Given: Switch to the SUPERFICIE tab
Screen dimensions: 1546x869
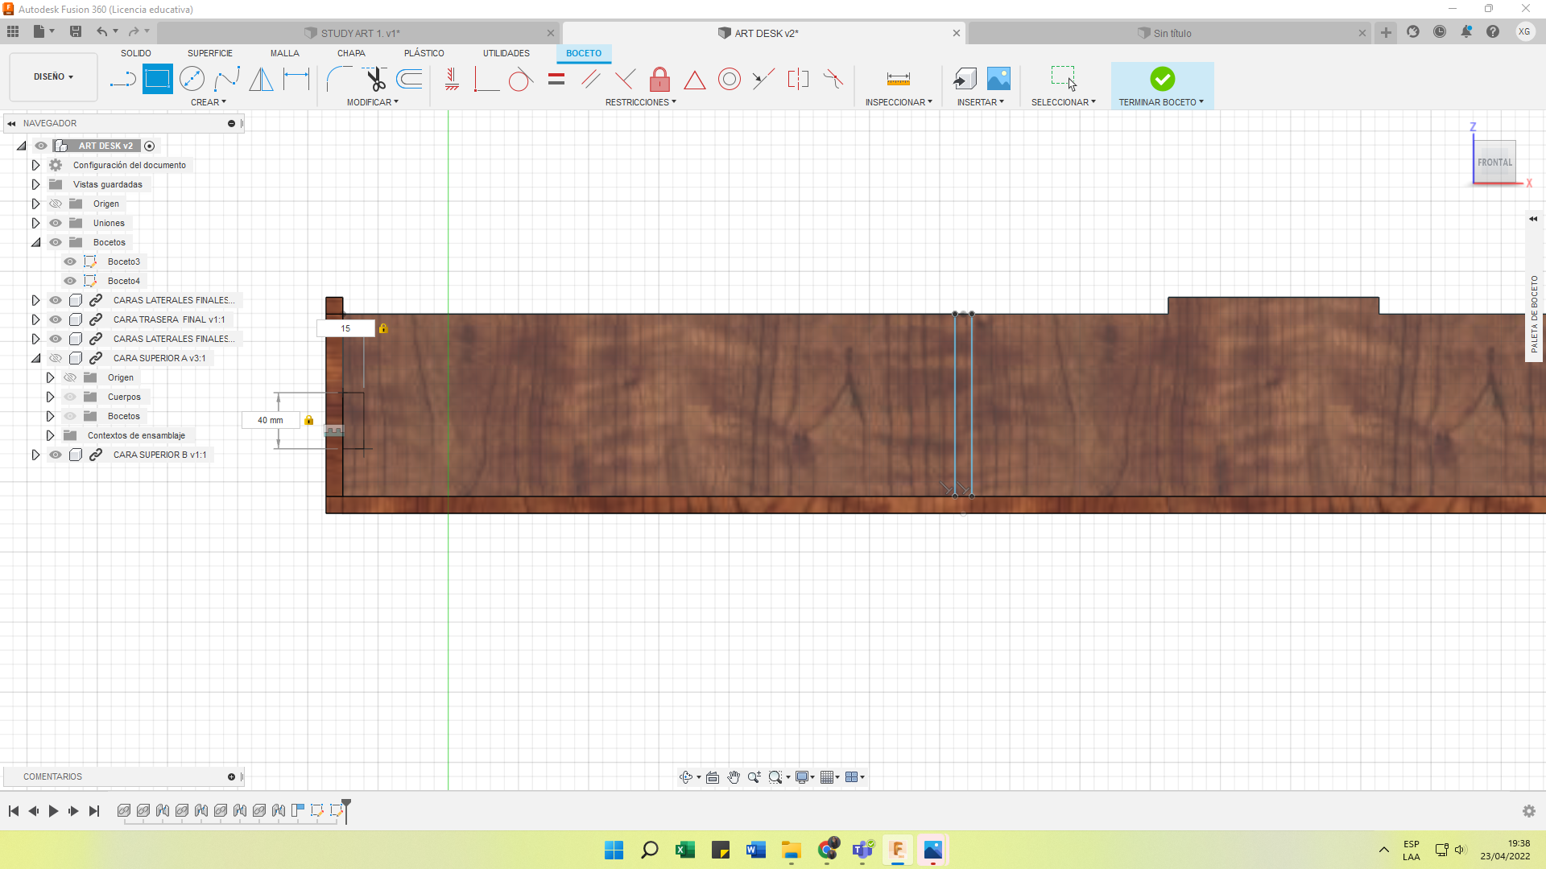Looking at the screenshot, I should (x=209, y=53).
